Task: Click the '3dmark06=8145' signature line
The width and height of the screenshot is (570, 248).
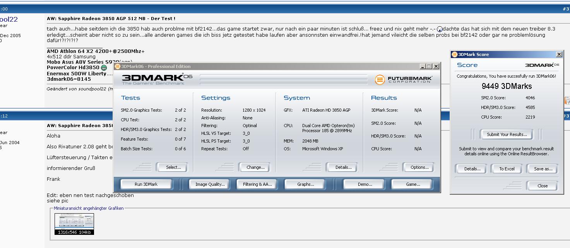Action: (x=69, y=79)
